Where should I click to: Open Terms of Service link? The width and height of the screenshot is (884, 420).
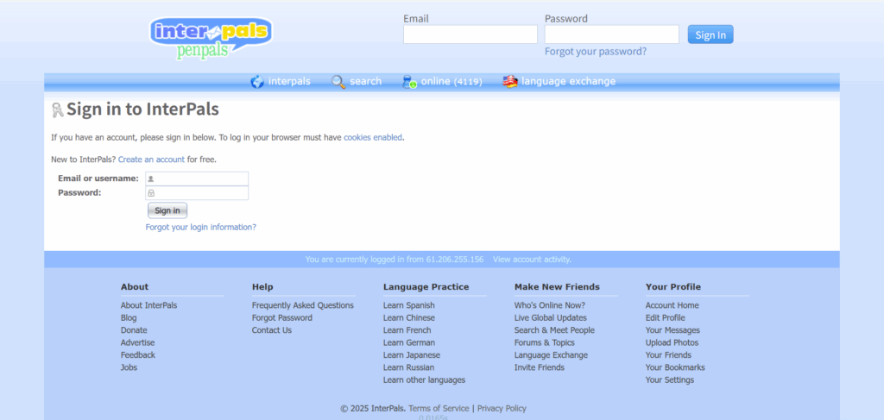[439, 408]
